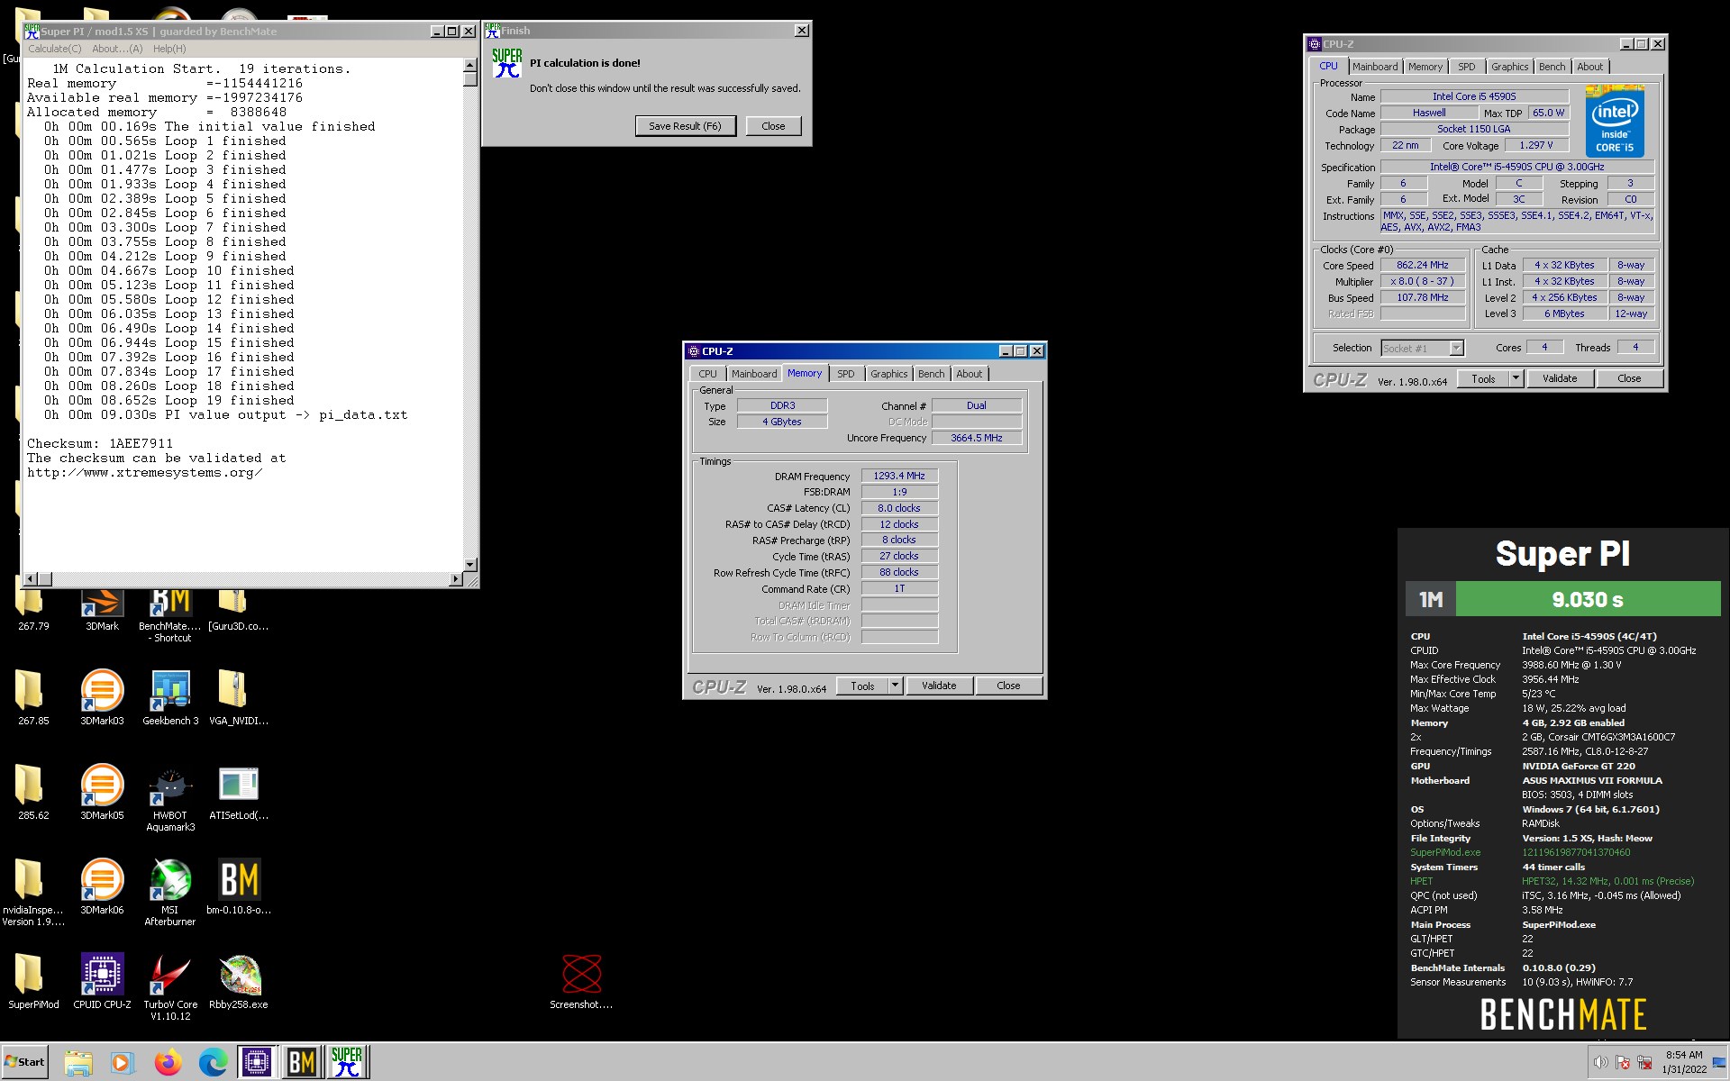This screenshot has height=1081, width=1730.
Task: Click Validate in right CPU-Z window
Action: tap(1560, 378)
